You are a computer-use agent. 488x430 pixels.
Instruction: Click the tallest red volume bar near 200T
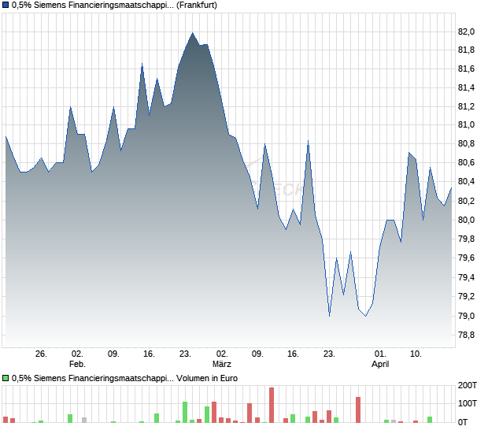pos(272,405)
